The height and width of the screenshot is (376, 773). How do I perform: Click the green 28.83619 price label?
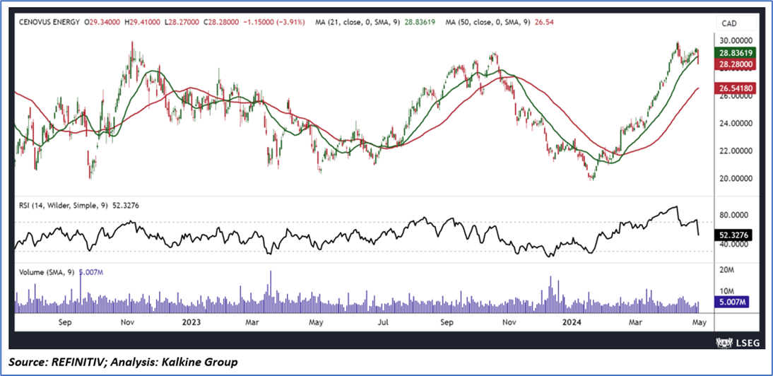point(735,52)
